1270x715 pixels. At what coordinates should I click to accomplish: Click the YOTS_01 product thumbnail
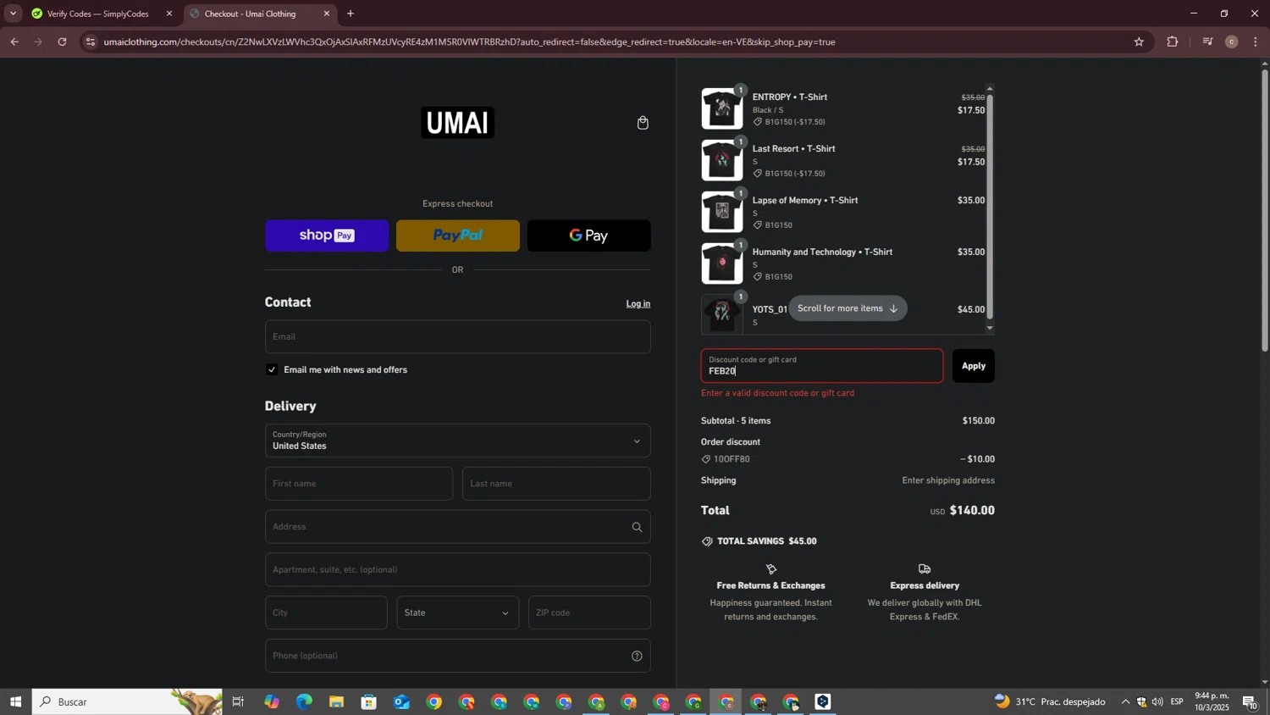click(722, 314)
